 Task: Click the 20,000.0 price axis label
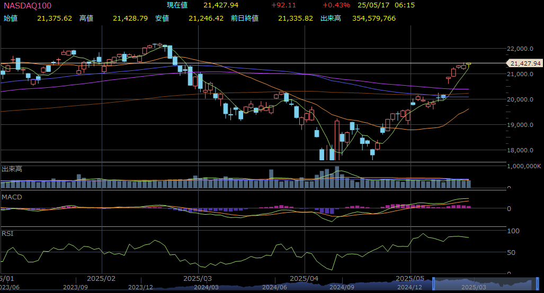pyautogui.click(x=520, y=99)
